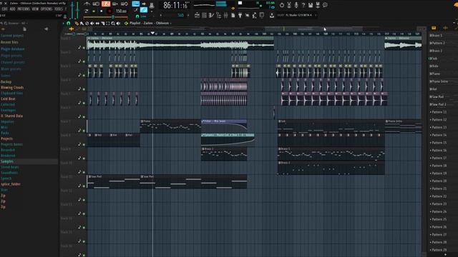Select the playlist Select tool

pyautogui.click(x=108, y=24)
